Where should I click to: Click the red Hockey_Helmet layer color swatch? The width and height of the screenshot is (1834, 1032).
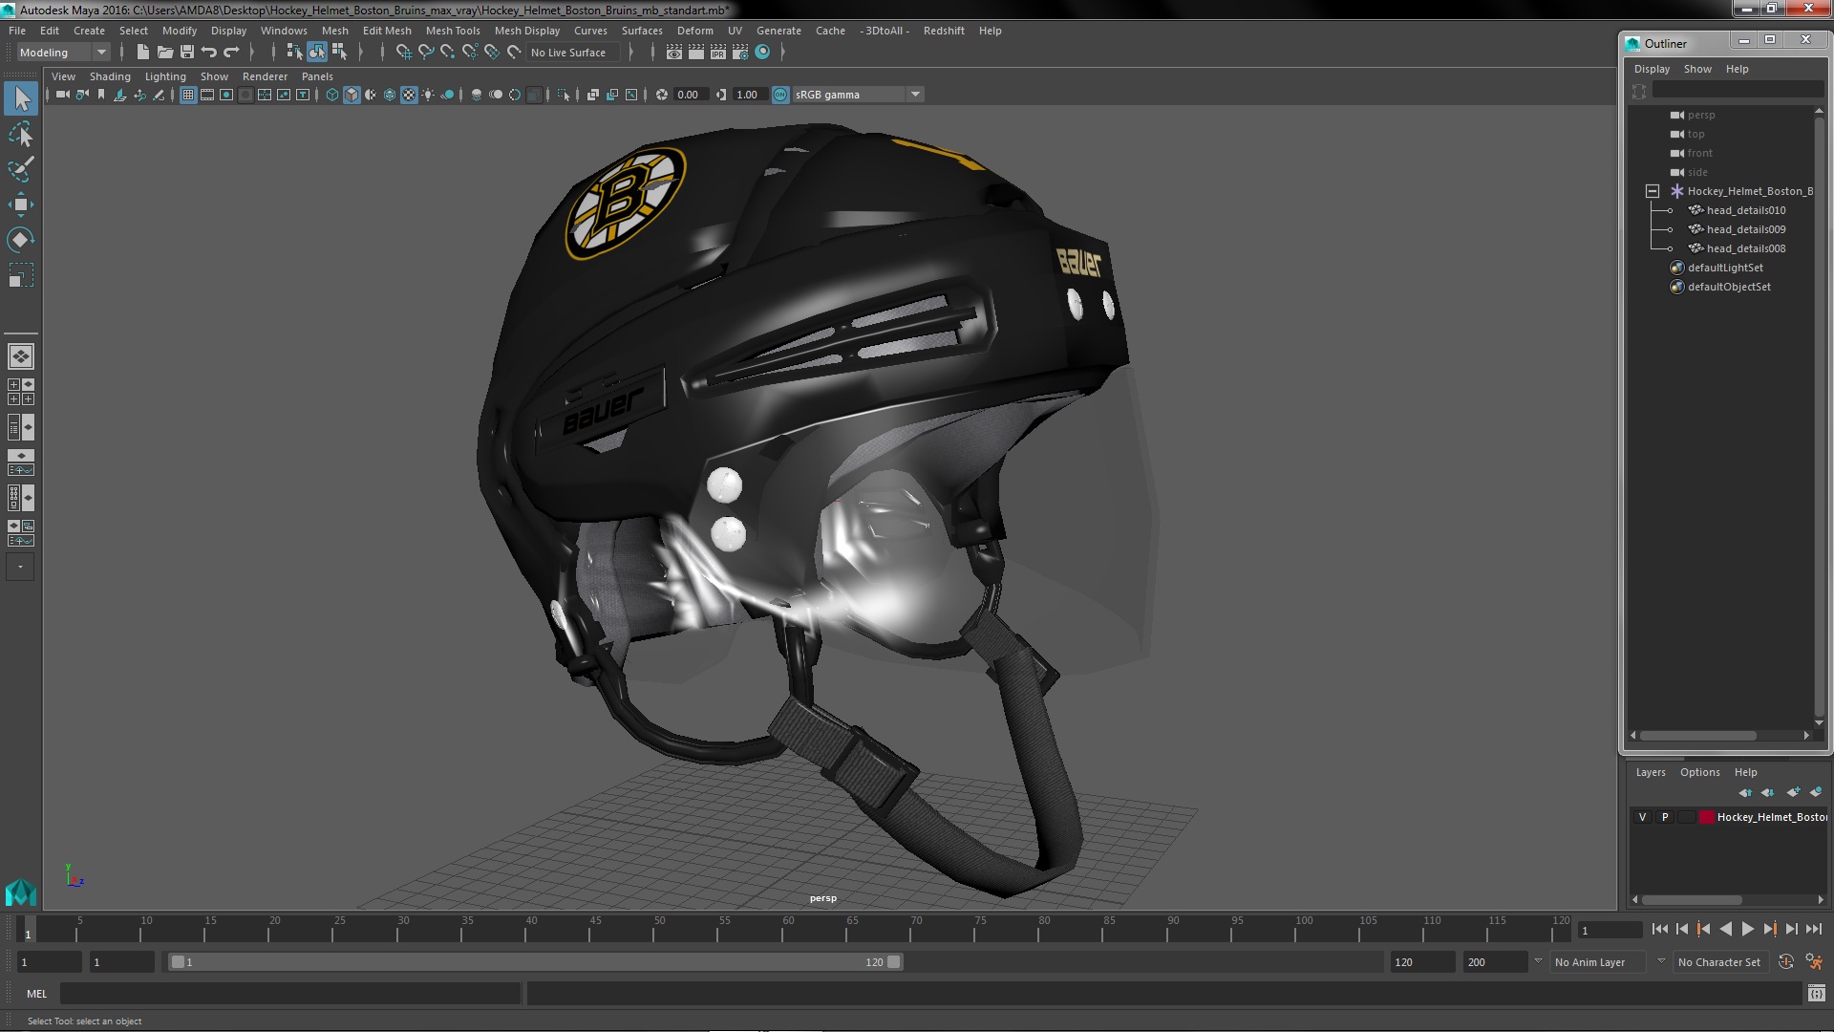1706,817
